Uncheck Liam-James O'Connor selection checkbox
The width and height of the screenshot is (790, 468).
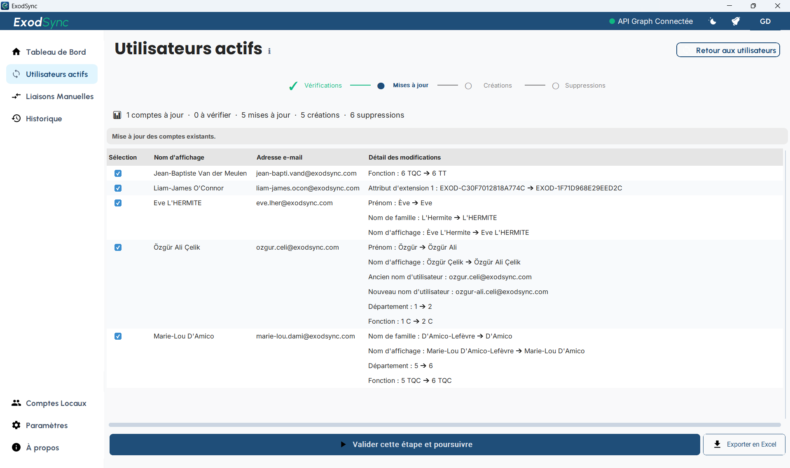(x=118, y=188)
